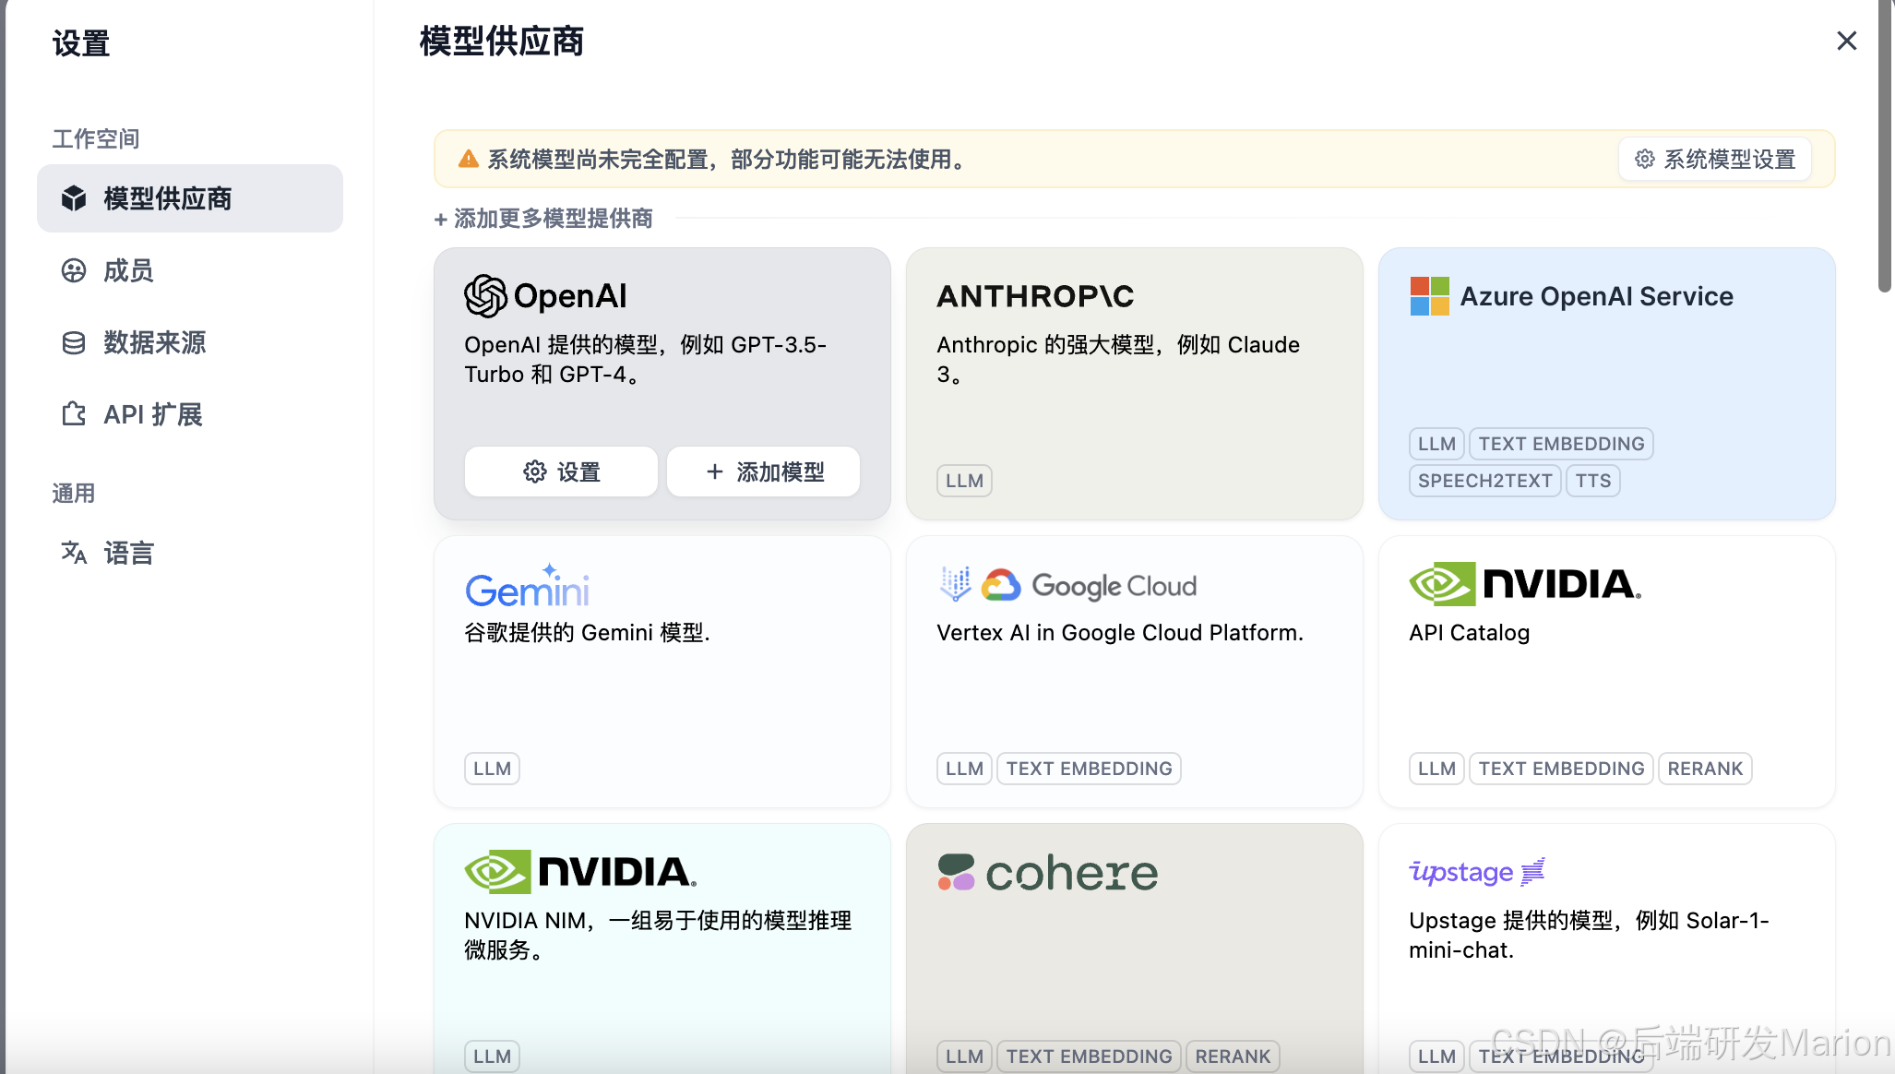
Task: Click 添加模型 button on OpenAI card
Action: [764, 471]
